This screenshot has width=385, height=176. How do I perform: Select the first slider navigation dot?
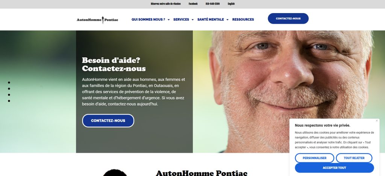(x=9, y=83)
